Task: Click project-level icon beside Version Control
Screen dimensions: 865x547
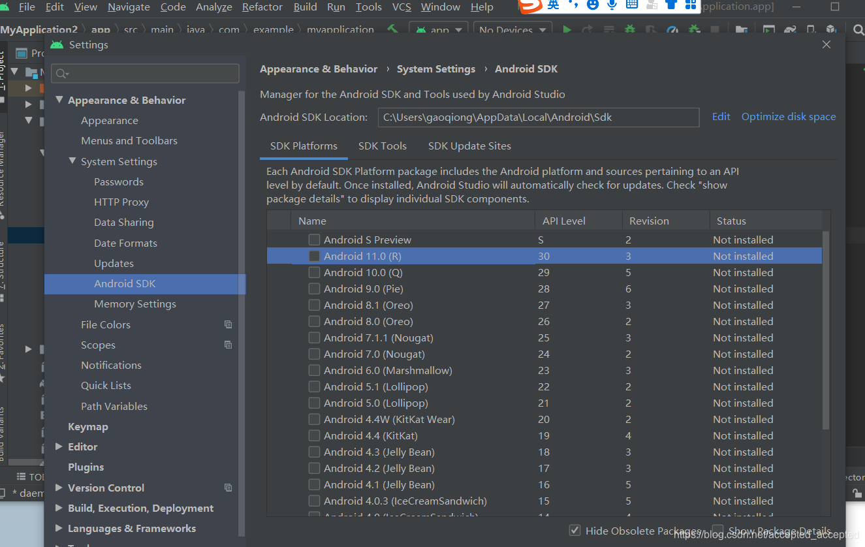Action: [x=228, y=488]
